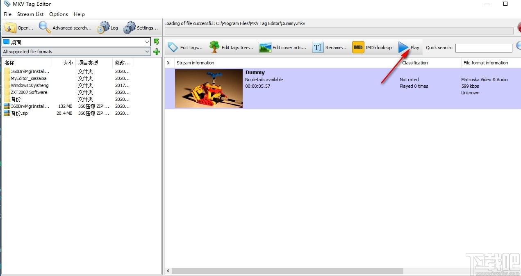
Task: Click the X column header
Action: [169, 63]
